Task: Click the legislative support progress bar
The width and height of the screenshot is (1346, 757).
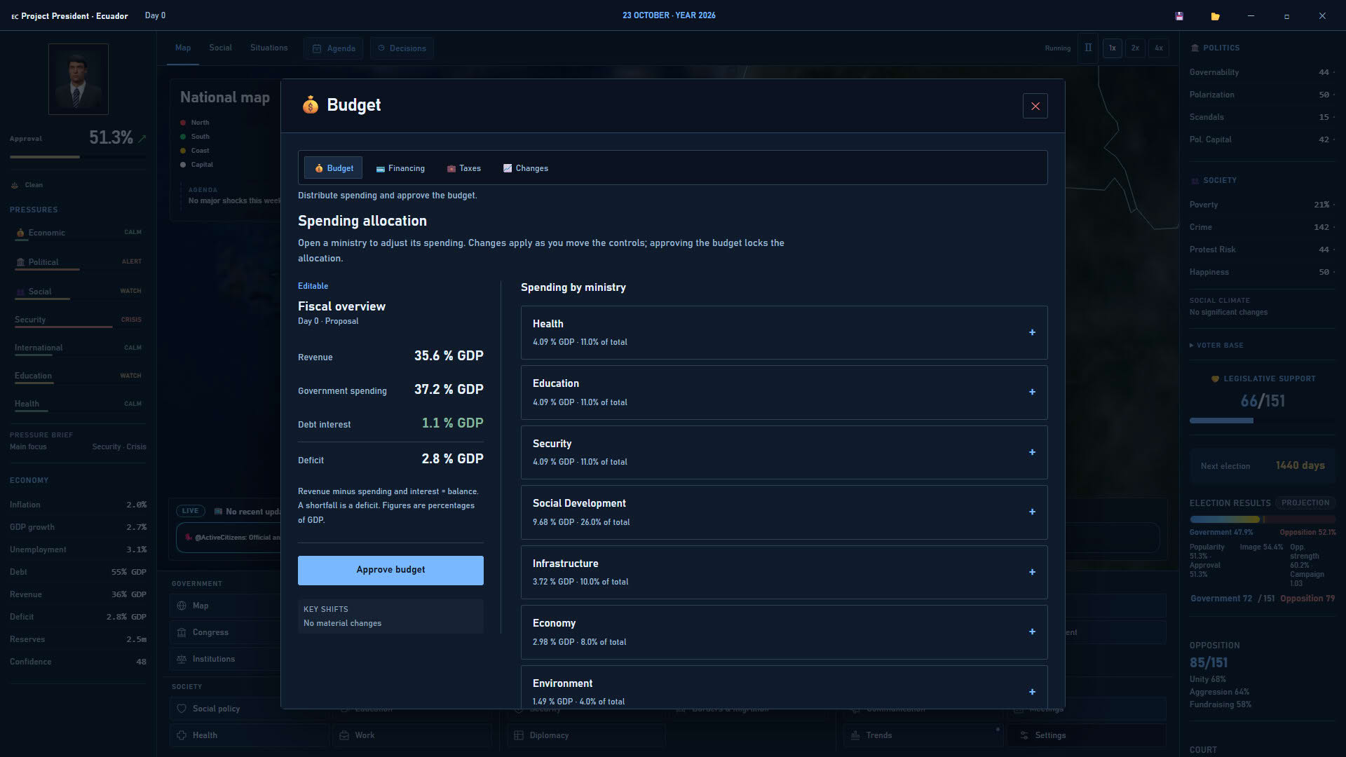Action: tap(1262, 421)
